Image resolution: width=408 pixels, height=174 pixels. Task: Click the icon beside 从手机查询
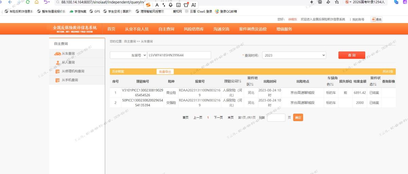57,80
